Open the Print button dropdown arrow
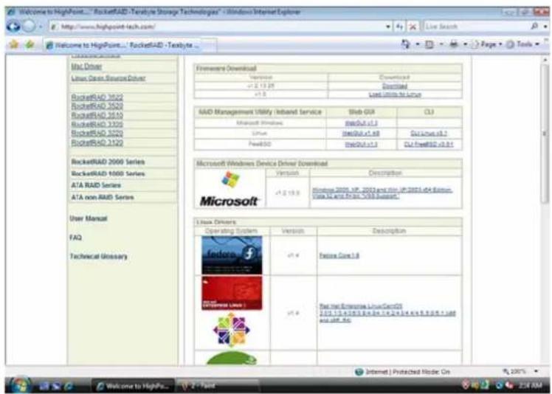The image size is (552, 394). 465,44
